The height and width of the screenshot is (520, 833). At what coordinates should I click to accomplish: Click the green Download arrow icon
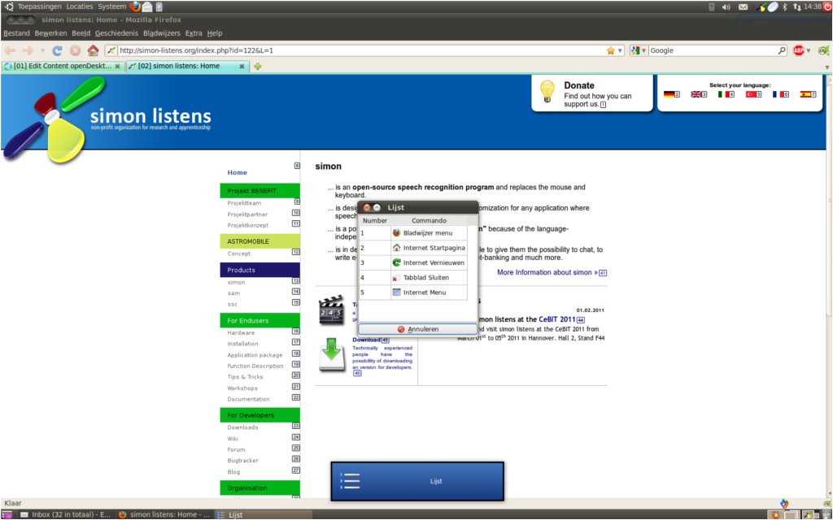pos(332,354)
